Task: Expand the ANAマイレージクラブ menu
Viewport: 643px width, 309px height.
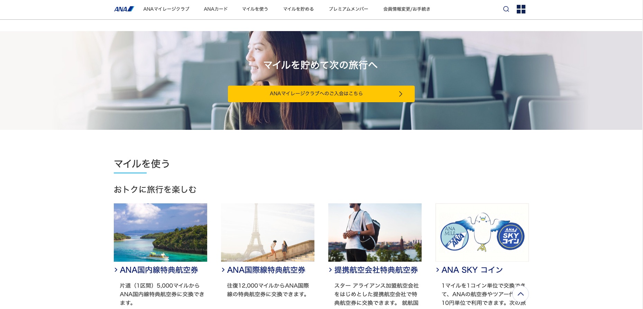Action: (x=166, y=9)
